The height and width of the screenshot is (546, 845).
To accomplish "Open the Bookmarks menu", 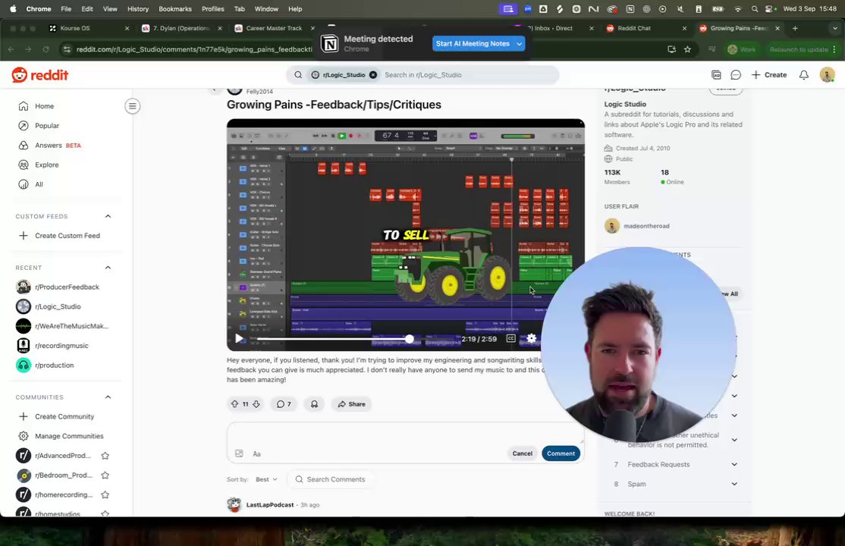I will 175,8.
